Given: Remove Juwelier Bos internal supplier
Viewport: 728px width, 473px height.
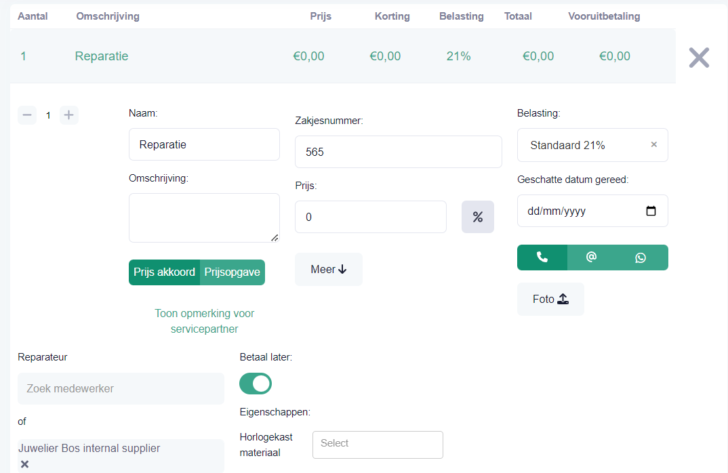Looking at the screenshot, I should 25,464.
